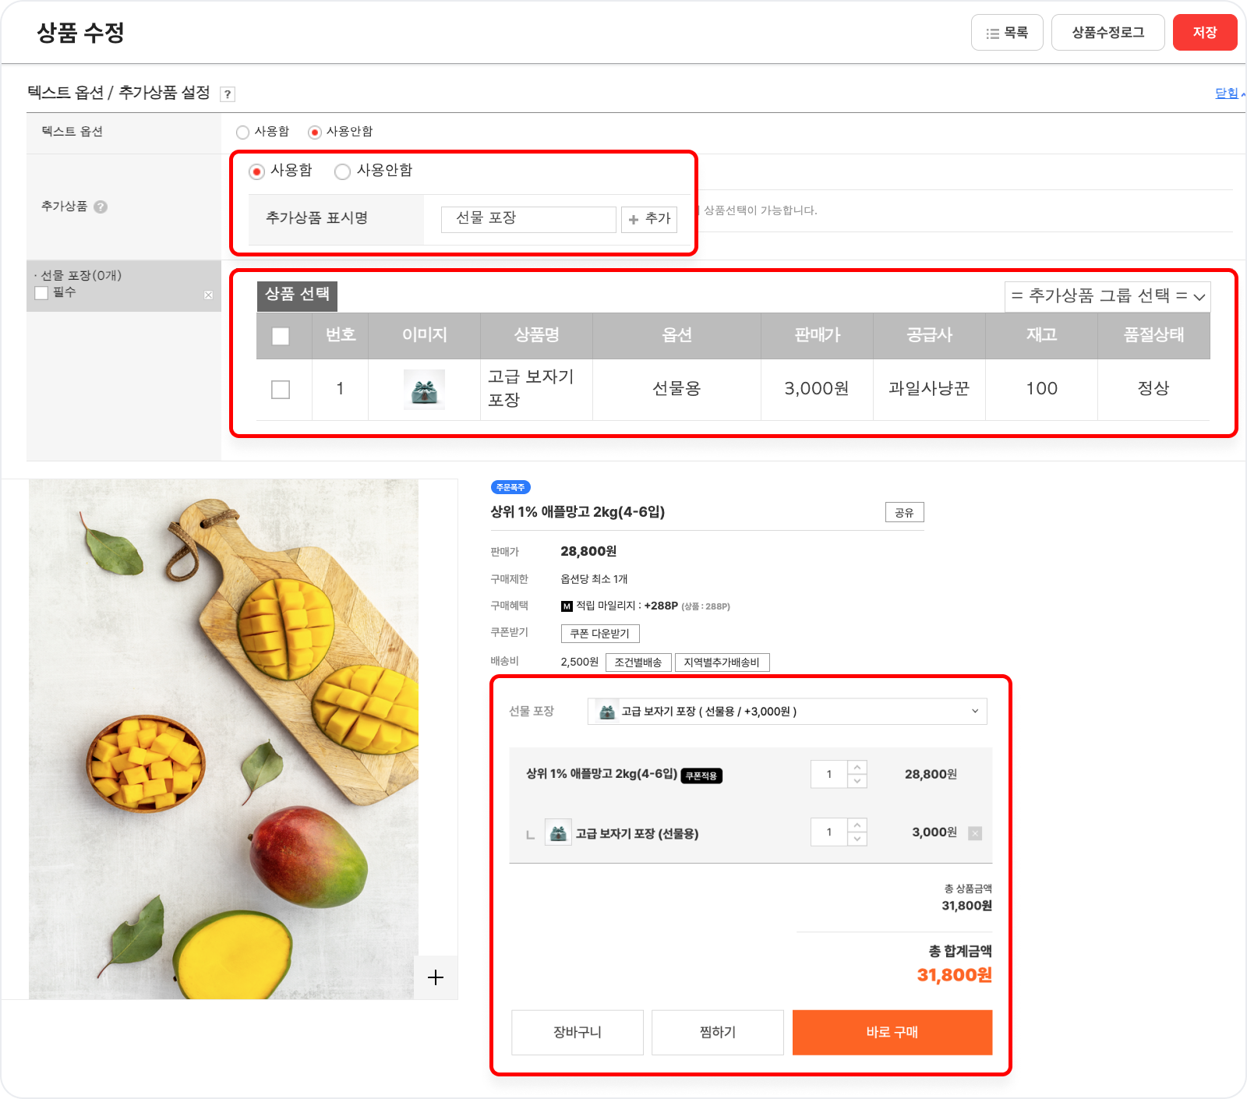This screenshot has width=1247, height=1099.
Task: Decrease quantity for 상위 1% 애플망고 item
Action: [857, 781]
